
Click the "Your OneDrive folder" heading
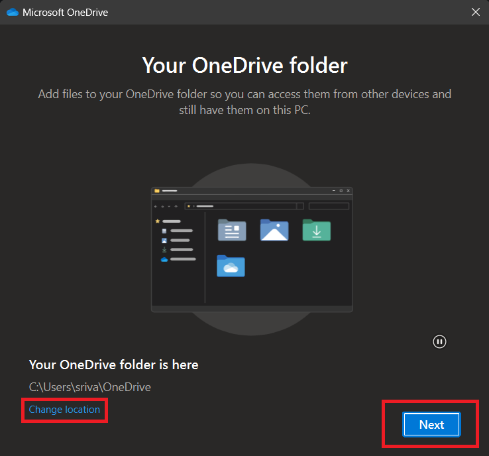(x=244, y=66)
